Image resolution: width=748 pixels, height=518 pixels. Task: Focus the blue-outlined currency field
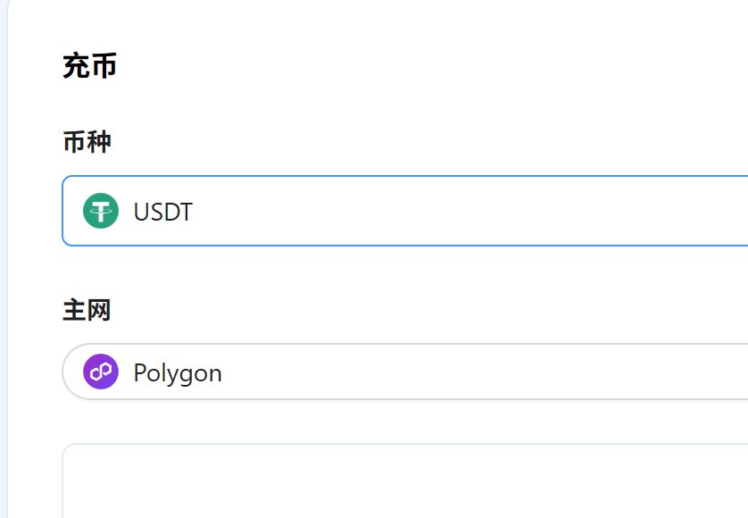click(357, 212)
